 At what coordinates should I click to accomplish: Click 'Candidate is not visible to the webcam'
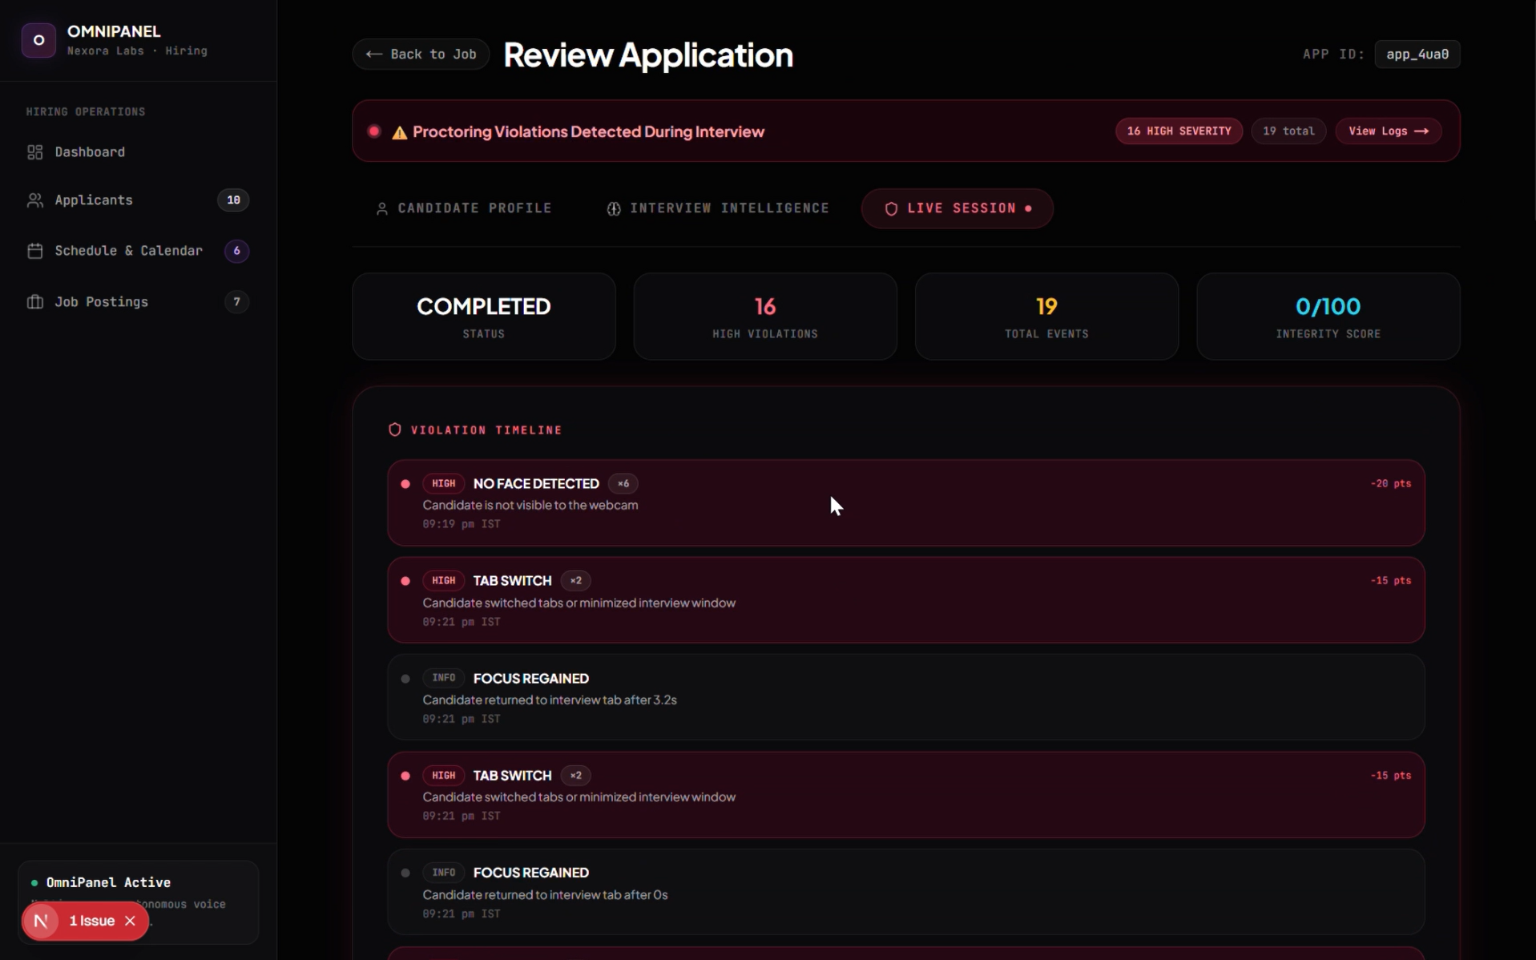(x=530, y=506)
